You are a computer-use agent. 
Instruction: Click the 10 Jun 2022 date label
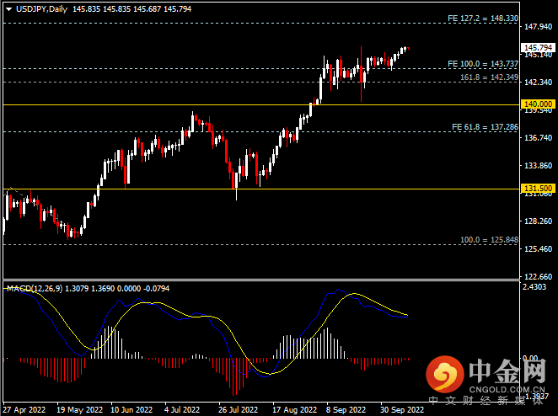click(131, 409)
